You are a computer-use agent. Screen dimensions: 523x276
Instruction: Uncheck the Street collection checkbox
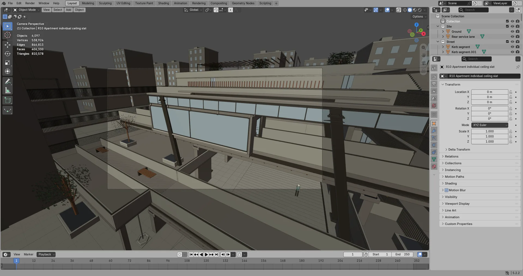tap(507, 42)
